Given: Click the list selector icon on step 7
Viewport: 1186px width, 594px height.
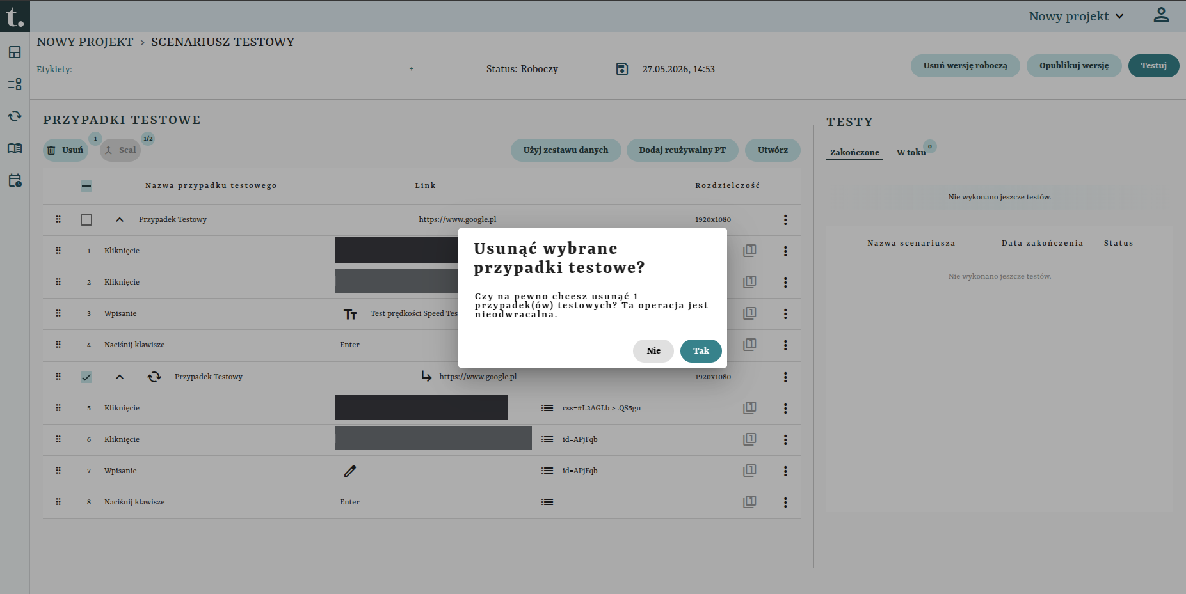Looking at the screenshot, I should (547, 471).
